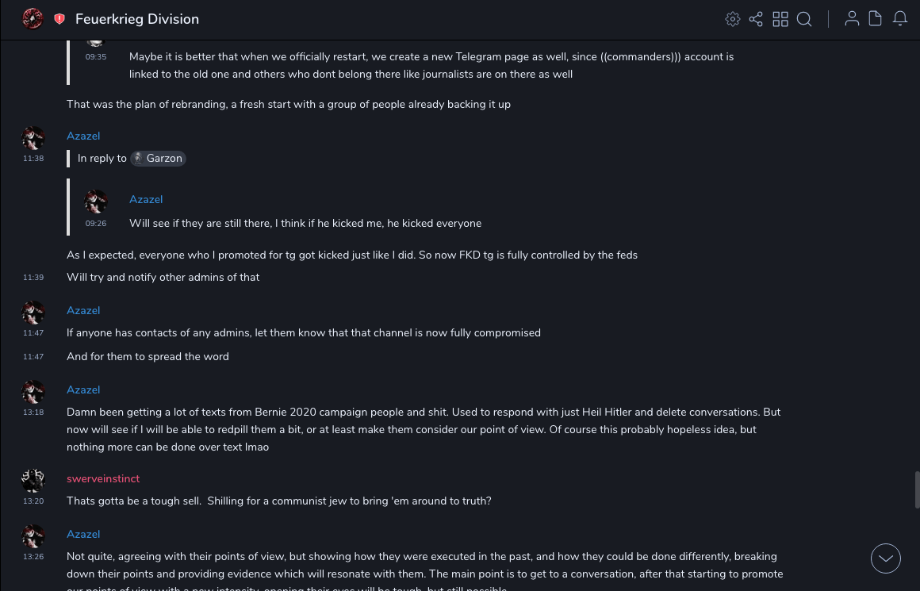Image resolution: width=920 pixels, height=591 pixels.
Task: Click swerveinstinct's avatar picture
Action: click(33, 481)
